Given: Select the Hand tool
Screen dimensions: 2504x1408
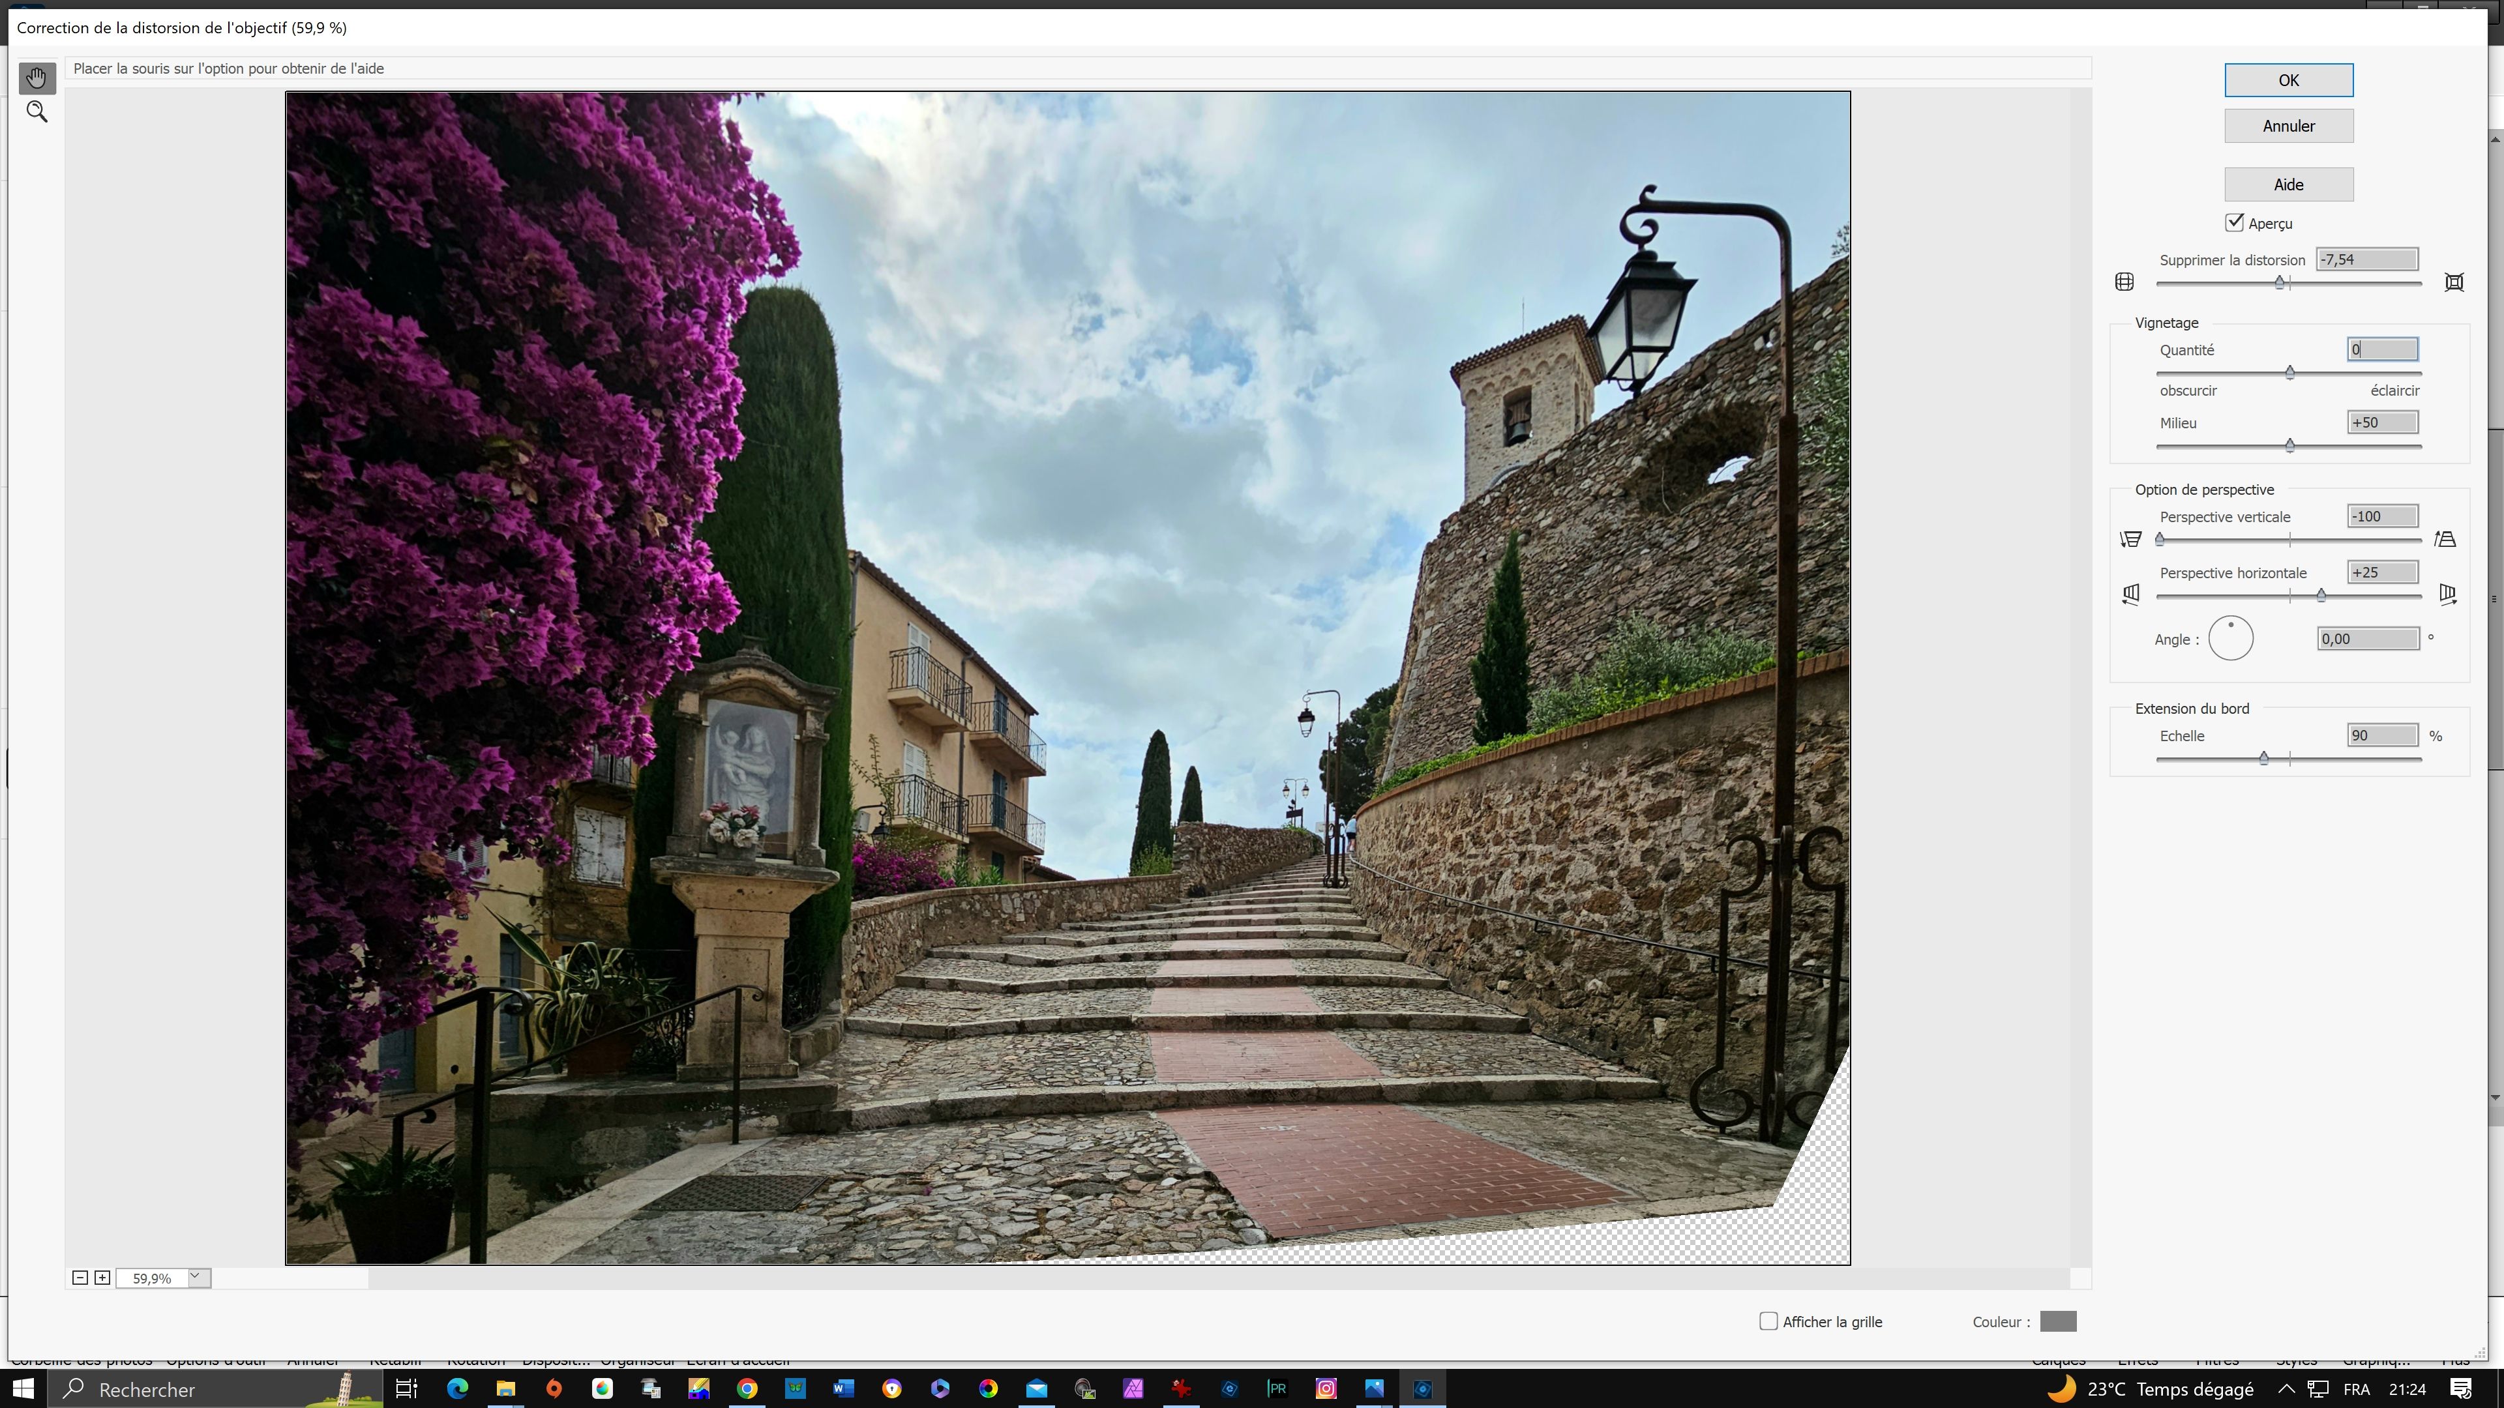Looking at the screenshot, I should coord(36,78).
